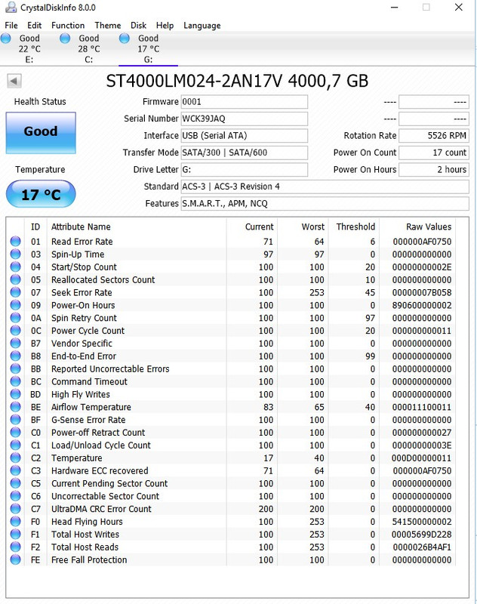Click status orb for Power Cycle Count
The width and height of the screenshot is (477, 604).
[15, 330]
